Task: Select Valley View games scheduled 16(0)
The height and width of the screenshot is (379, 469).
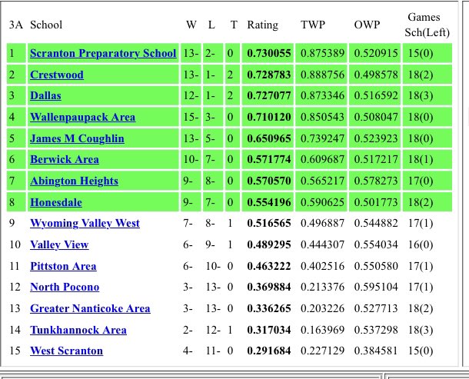Action: [x=421, y=244]
